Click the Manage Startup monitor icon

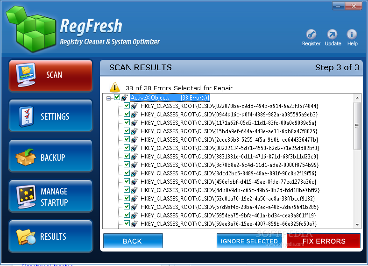[x=26, y=197]
